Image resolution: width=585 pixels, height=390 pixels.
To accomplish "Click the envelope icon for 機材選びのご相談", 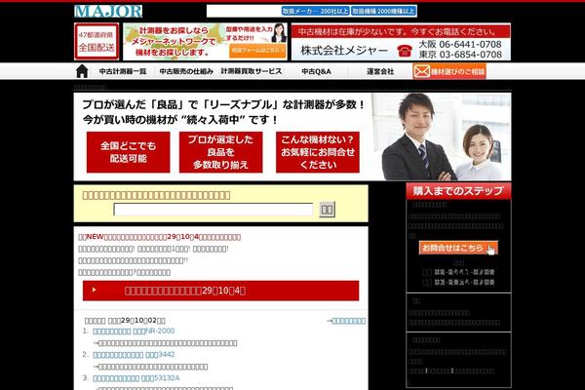I will pyautogui.click(x=421, y=71).
